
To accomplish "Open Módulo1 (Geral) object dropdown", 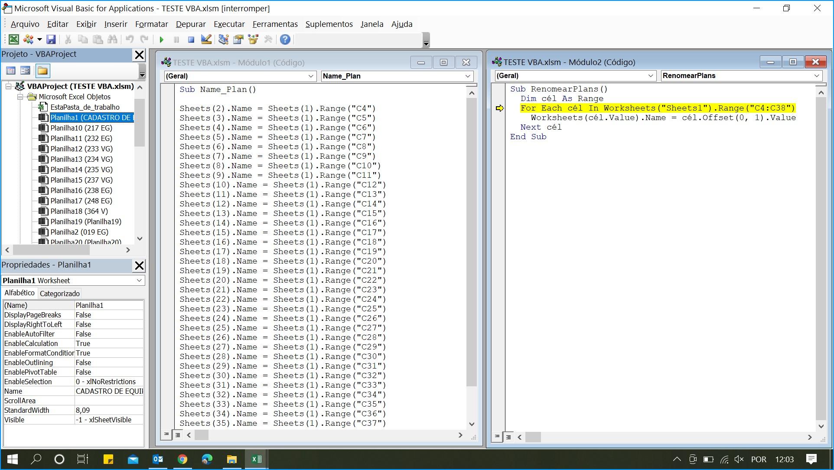I will coord(310,76).
